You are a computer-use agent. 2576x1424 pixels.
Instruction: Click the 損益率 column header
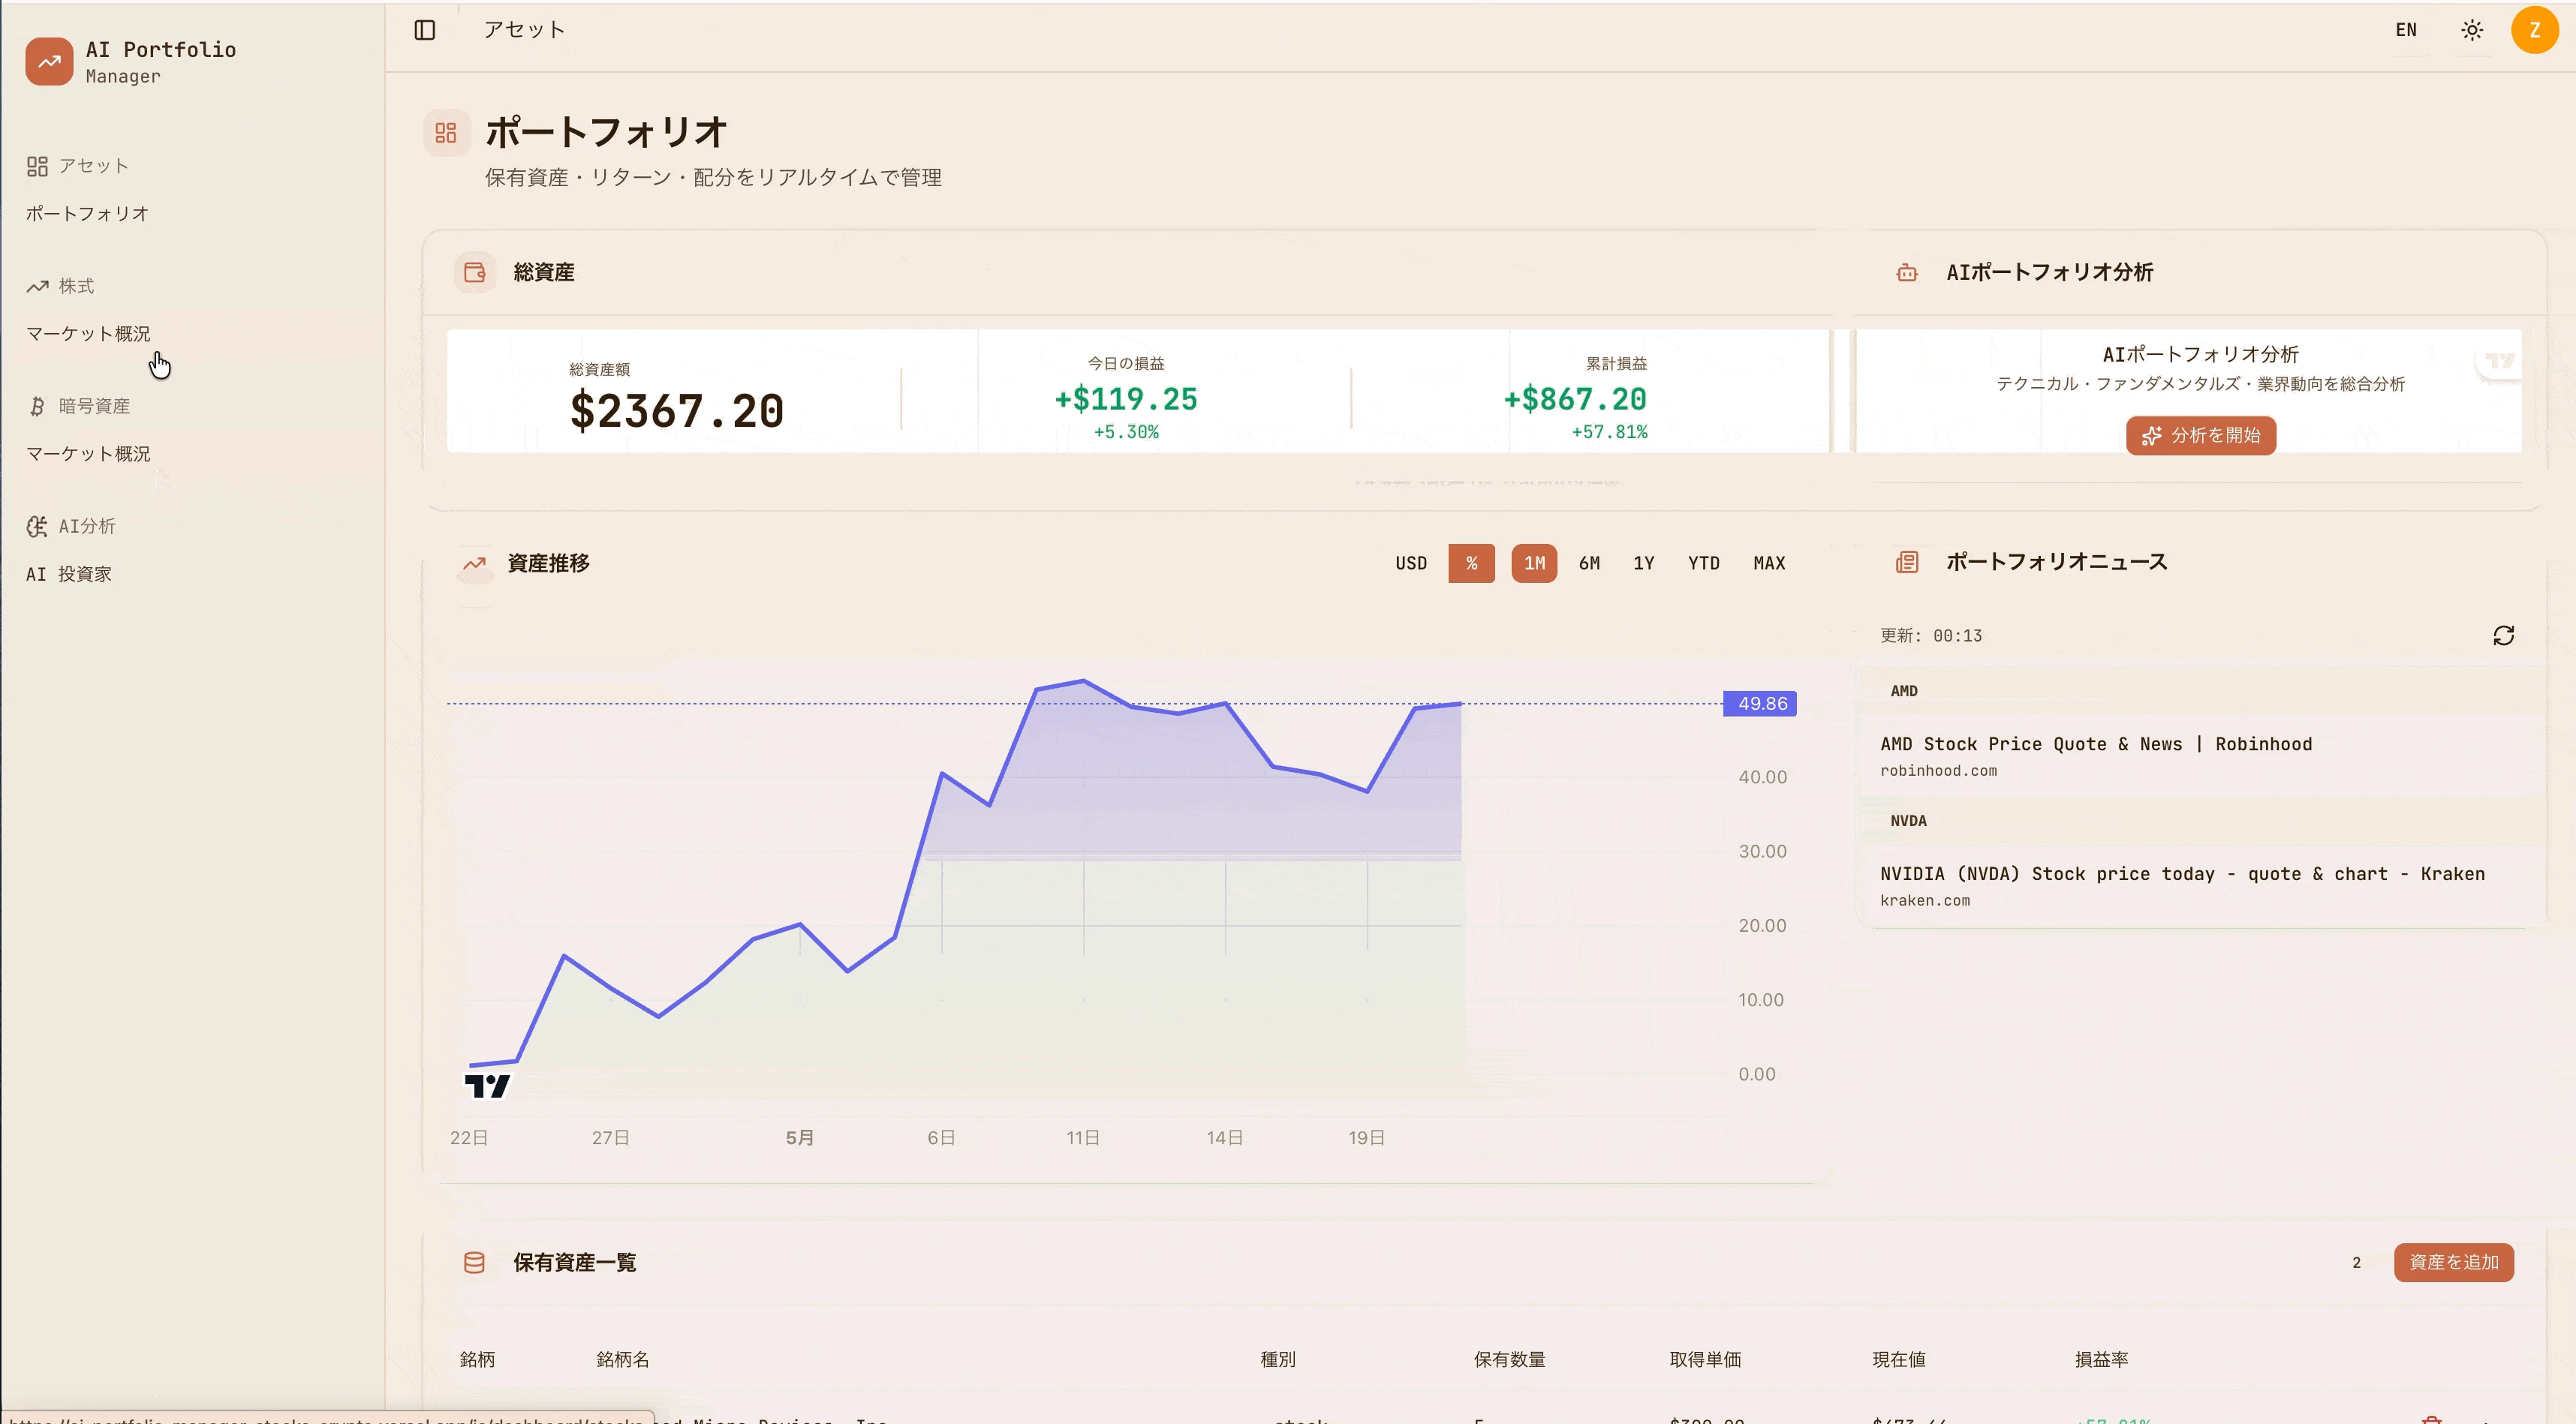2101,1359
